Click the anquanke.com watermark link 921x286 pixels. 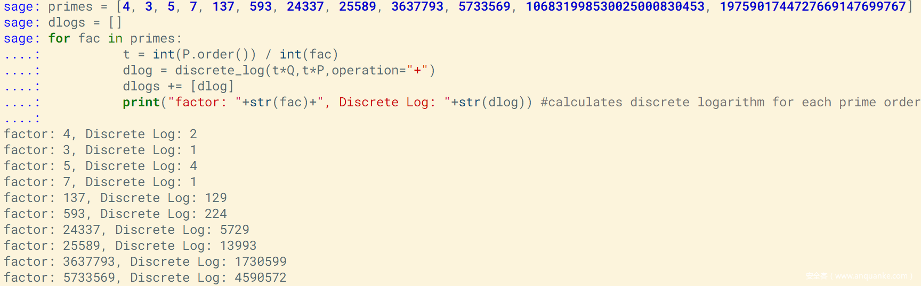point(859,276)
